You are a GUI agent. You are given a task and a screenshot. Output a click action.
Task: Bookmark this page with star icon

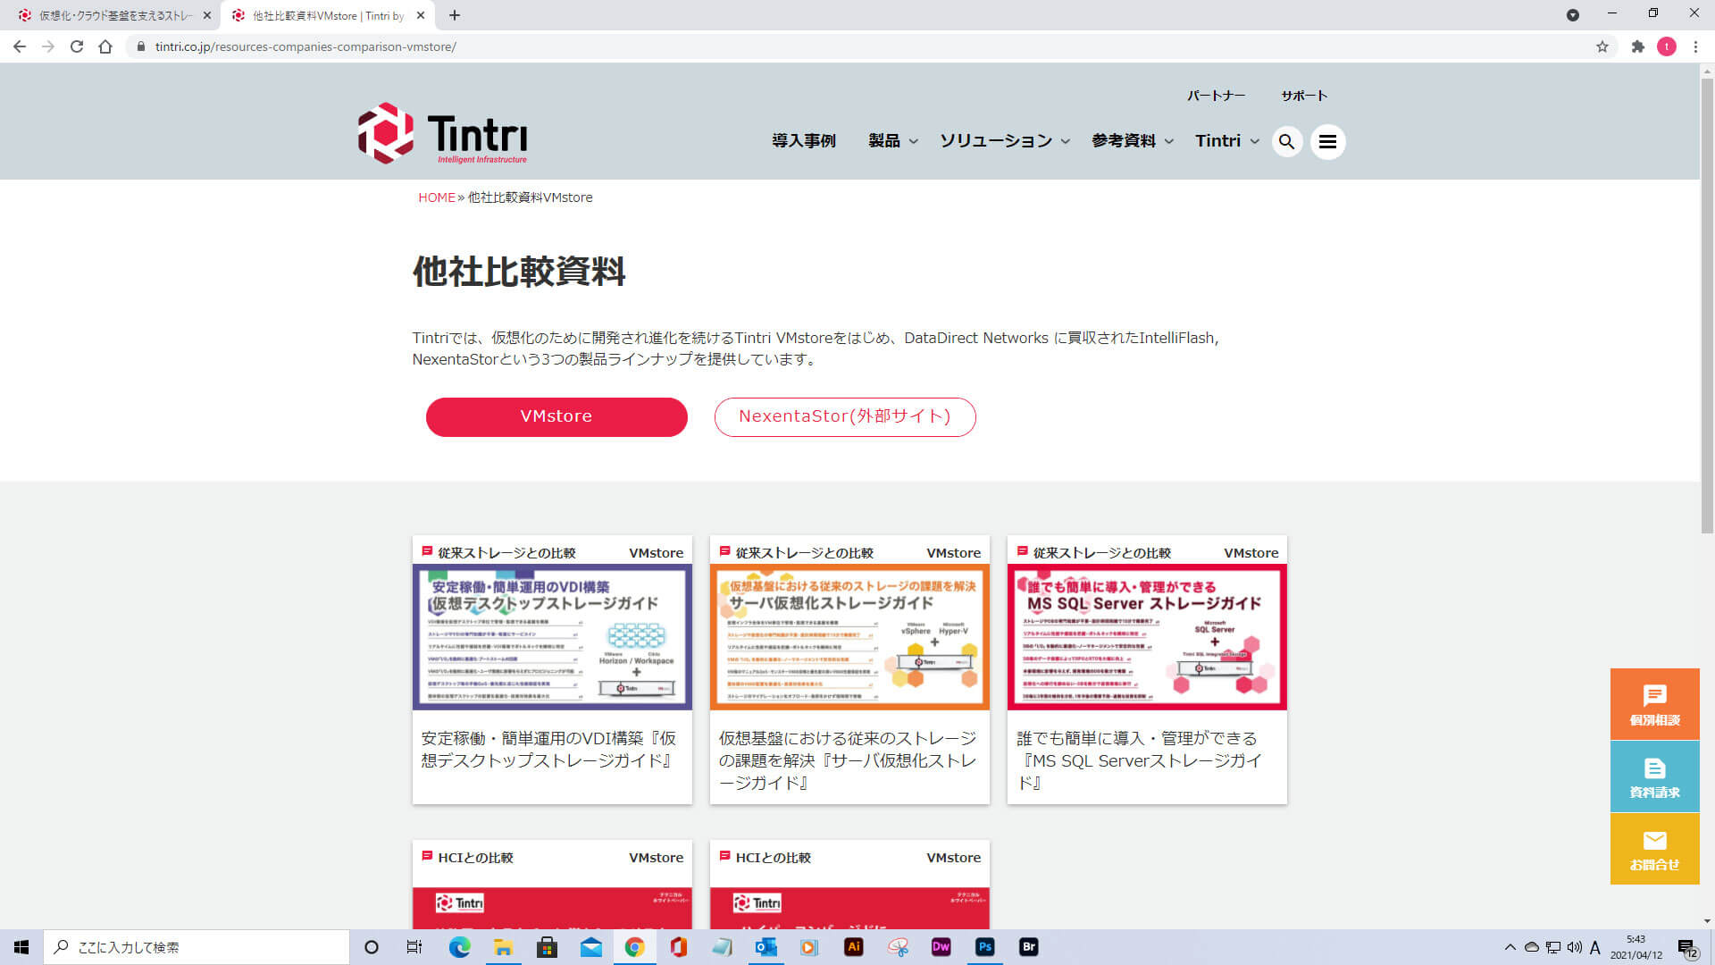1602,46
